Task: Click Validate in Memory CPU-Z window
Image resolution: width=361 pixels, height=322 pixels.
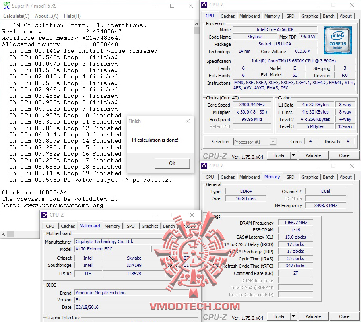Action: pyautogui.click(x=313, y=317)
